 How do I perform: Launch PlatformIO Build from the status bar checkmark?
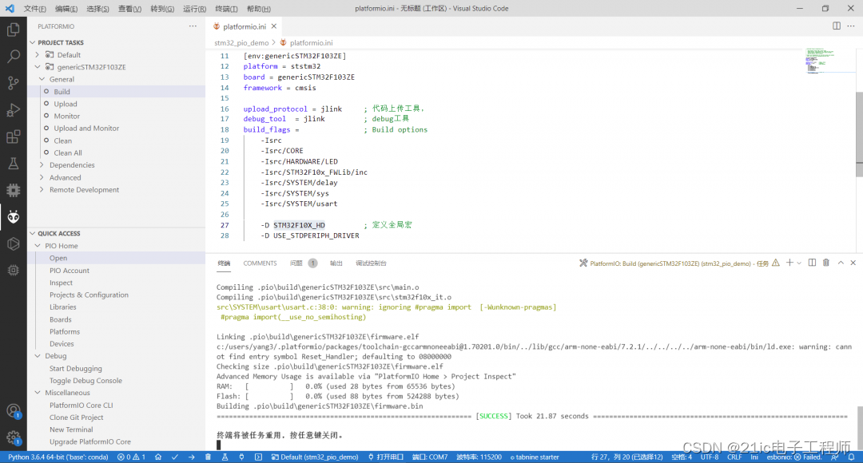coord(175,457)
